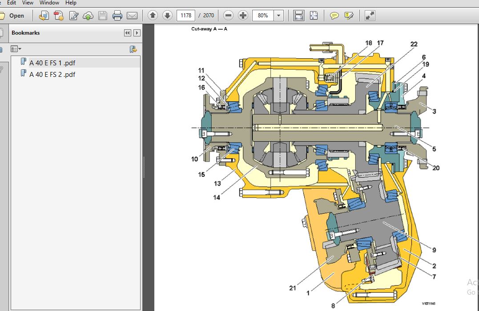Open bookmarks options dropdown menu

(x=16, y=49)
